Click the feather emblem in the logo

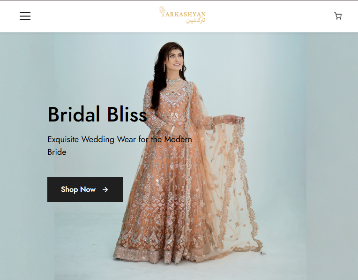point(162,10)
